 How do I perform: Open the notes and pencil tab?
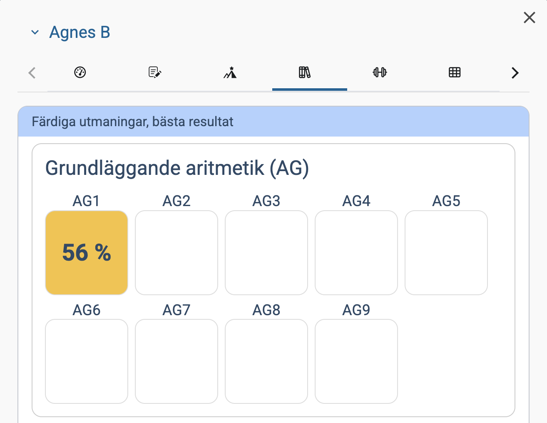click(155, 72)
